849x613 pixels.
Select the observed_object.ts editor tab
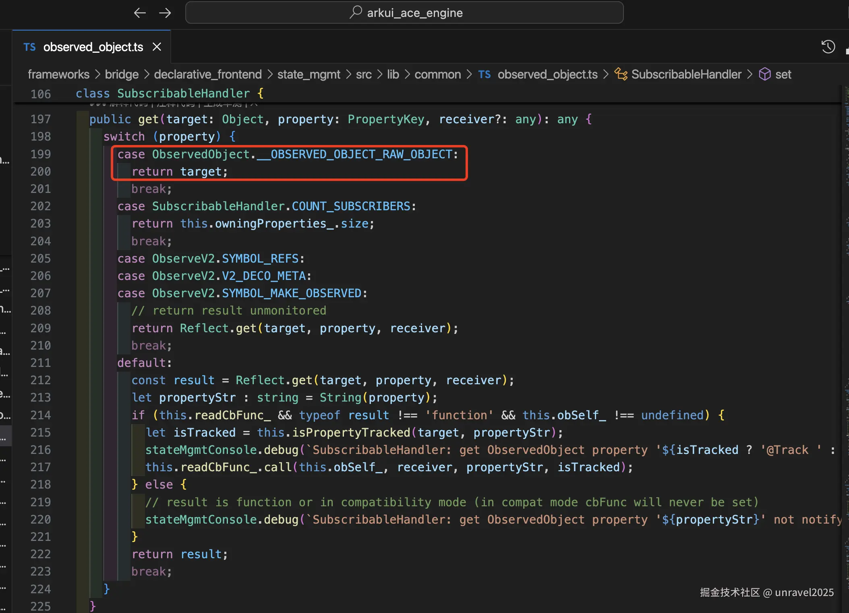tap(93, 47)
